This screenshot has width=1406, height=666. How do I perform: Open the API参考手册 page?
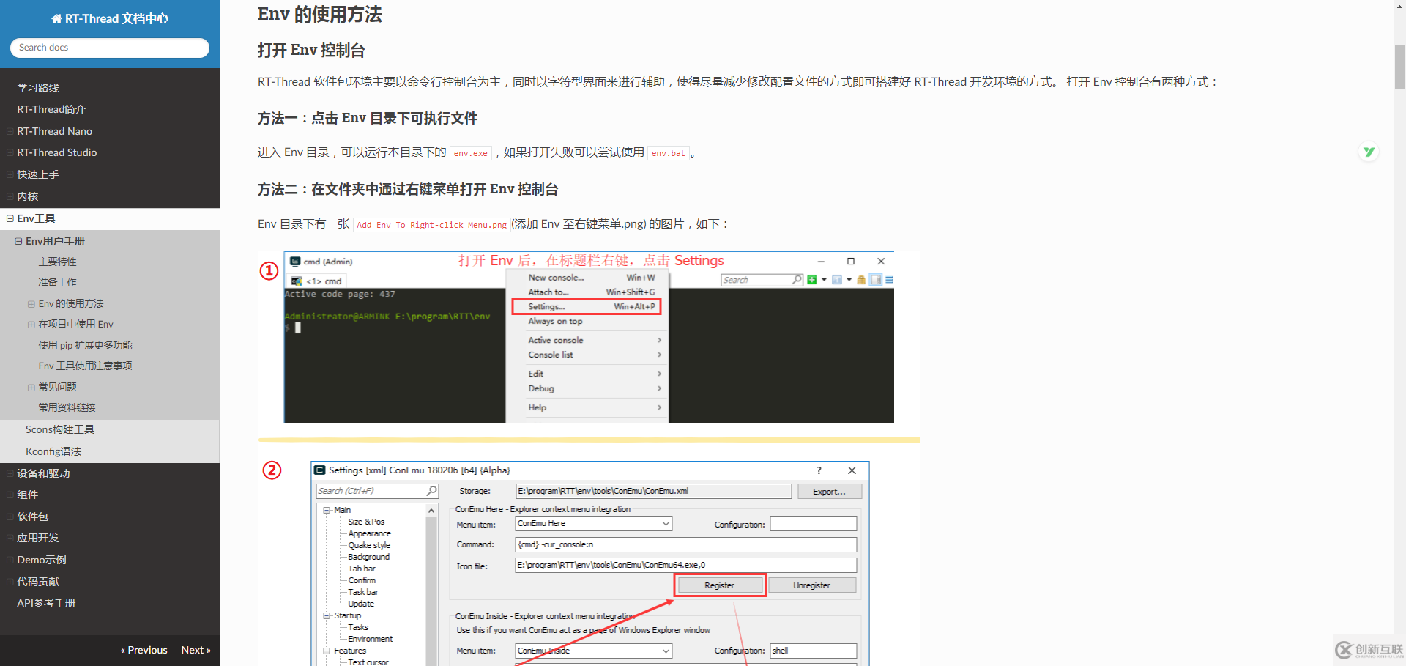click(x=46, y=603)
